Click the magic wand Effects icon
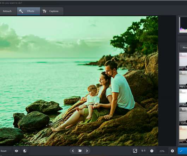The image size is (187, 156). pos(21,11)
